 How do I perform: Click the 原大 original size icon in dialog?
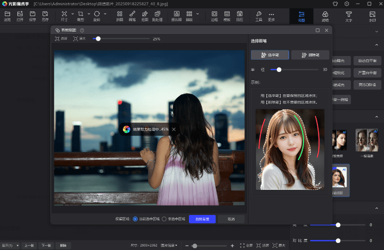pyautogui.click(x=76, y=39)
